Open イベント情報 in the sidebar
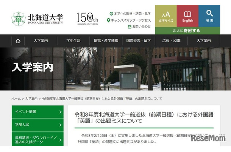Image resolution: width=231 pixels, height=152 pixels. coord(38,112)
